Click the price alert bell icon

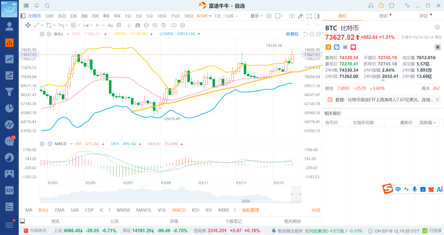[37, 6]
